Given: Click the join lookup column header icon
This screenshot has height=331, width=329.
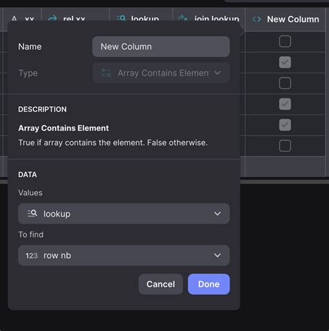Looking at the screenshot, I should 183,18.
